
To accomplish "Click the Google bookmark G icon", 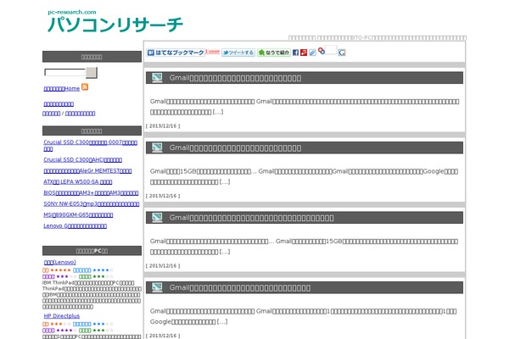I will pyautogui.click(x=342, y=53).
